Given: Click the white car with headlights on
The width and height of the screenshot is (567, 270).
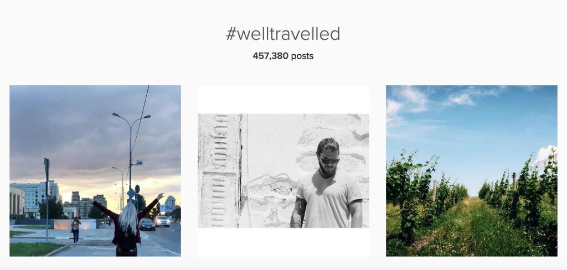Looking at the screenshot, I should click(162, 221).
